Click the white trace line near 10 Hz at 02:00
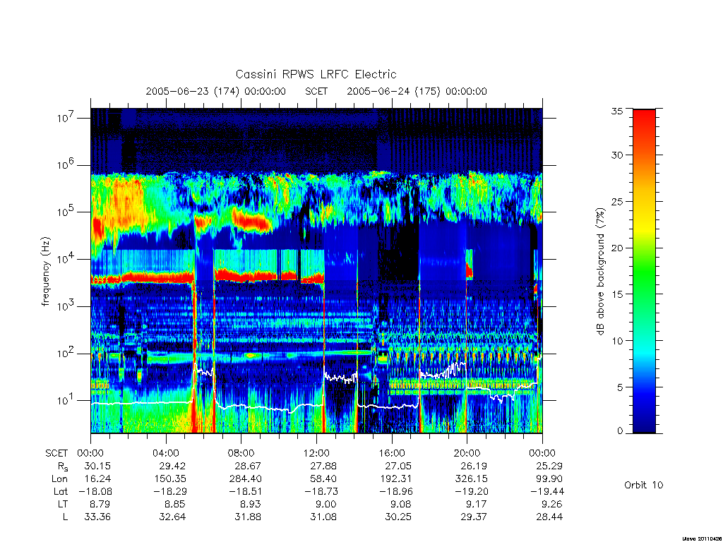 pyautogui.click(x=129, y=403)
